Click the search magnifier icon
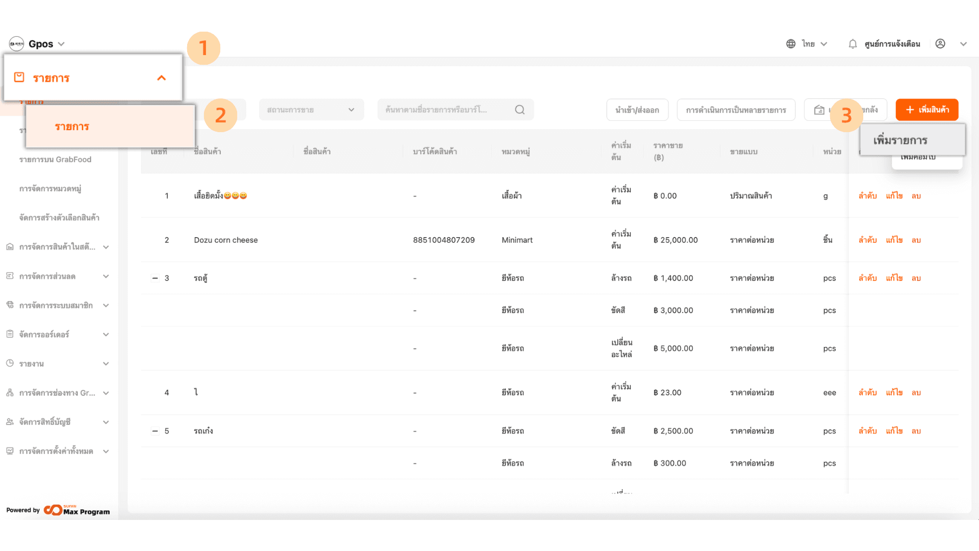The width and height of the screenshot is (979, 551). (x=520, y=110)
